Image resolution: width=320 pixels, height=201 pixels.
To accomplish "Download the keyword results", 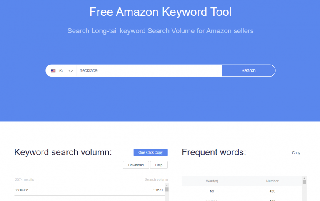I will 136,165.
